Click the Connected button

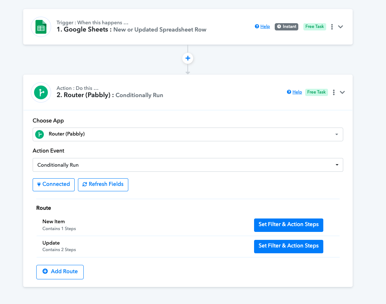(54, 185)
